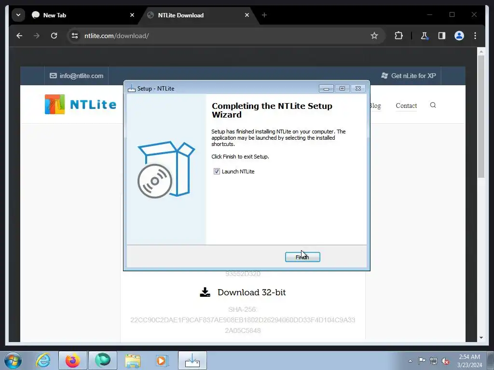This screenshot has width=494, height=370.
Task: Launch Internet Explorer from taskbar
Action: [43, 360]
